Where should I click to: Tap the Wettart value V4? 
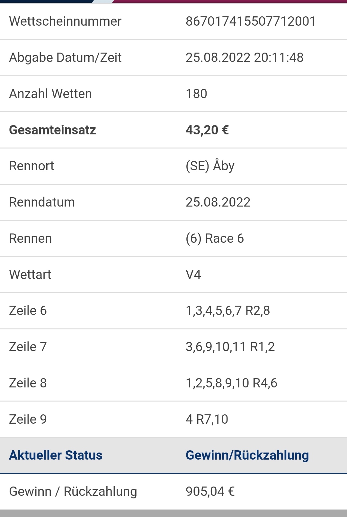click(x=193, y=275)
